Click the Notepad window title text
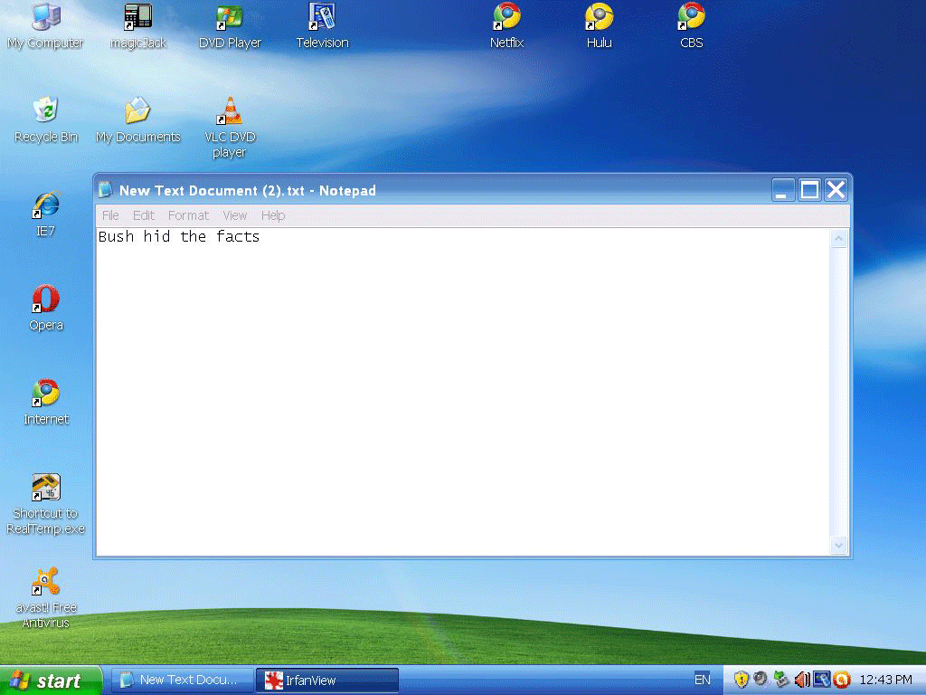926x695 pixels. [248, 190]
